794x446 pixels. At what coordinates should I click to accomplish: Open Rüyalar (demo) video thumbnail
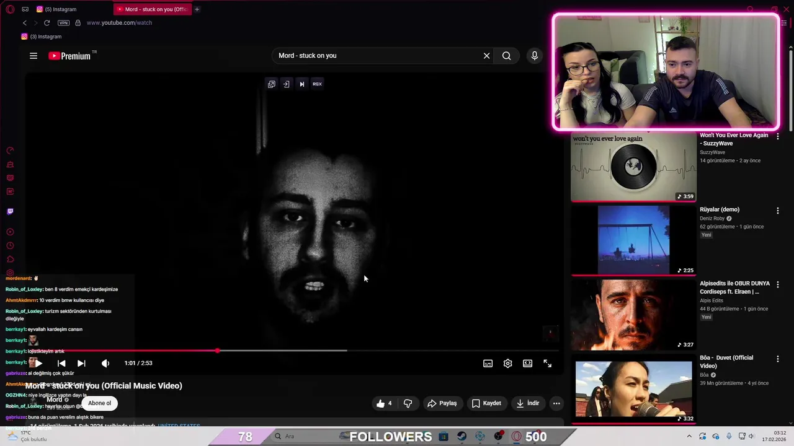[x=633, y=240]
